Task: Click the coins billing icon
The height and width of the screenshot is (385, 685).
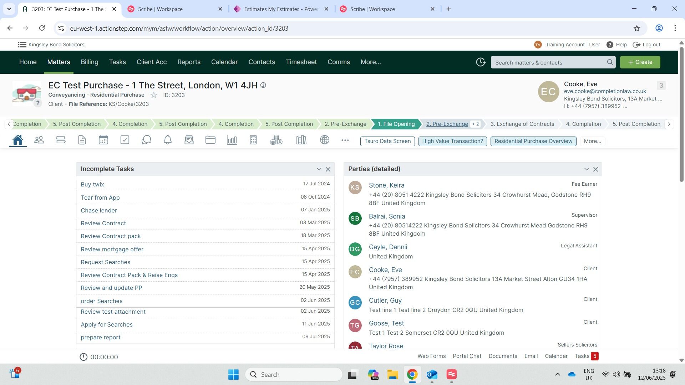Action: pyautogui.click(x=276, y=140)
